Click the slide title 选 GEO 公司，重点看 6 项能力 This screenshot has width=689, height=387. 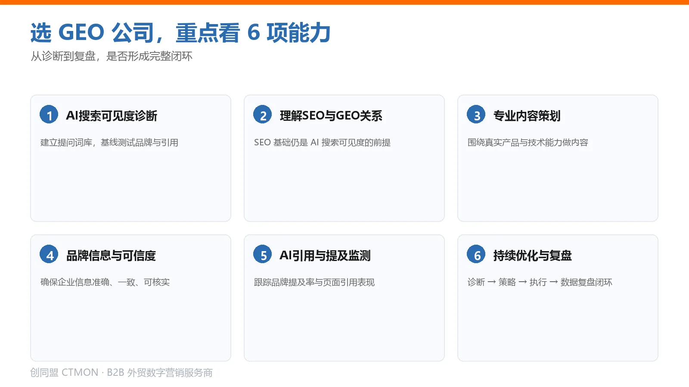(x=180, y=33)
